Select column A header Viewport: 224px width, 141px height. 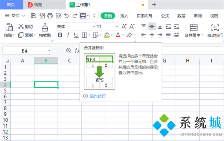(x=22, y=61)
